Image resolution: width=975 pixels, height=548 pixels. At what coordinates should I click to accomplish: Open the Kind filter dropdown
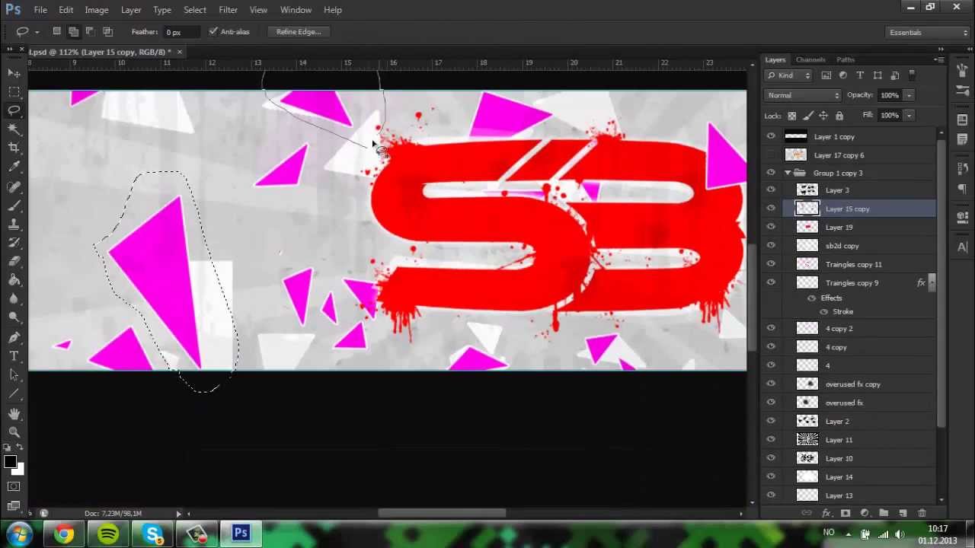[x=788, y=75]
